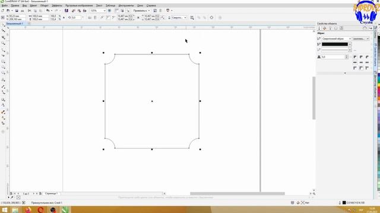Toggle relative corner scaling

tap(163, 17)
